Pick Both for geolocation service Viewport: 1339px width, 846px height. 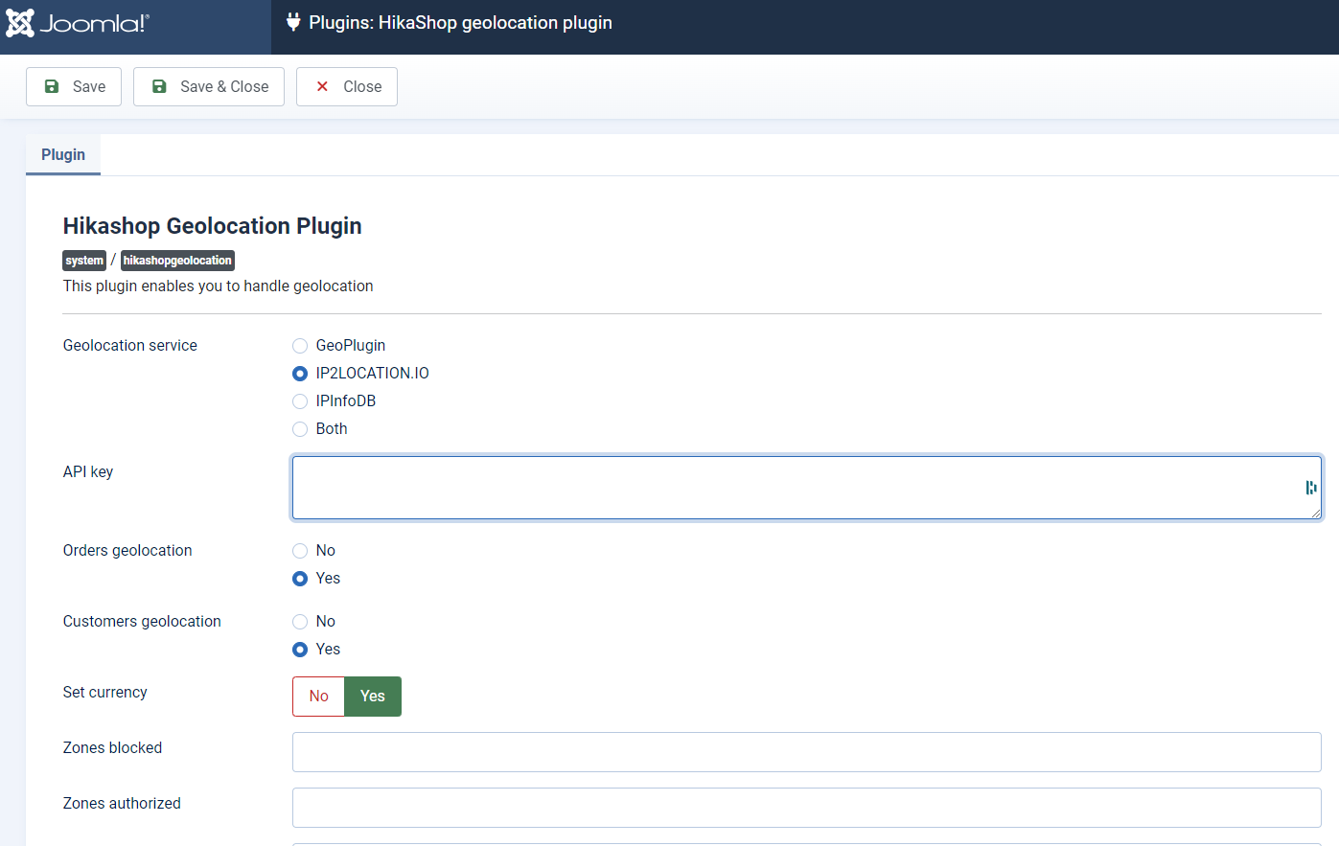(300, 429)
